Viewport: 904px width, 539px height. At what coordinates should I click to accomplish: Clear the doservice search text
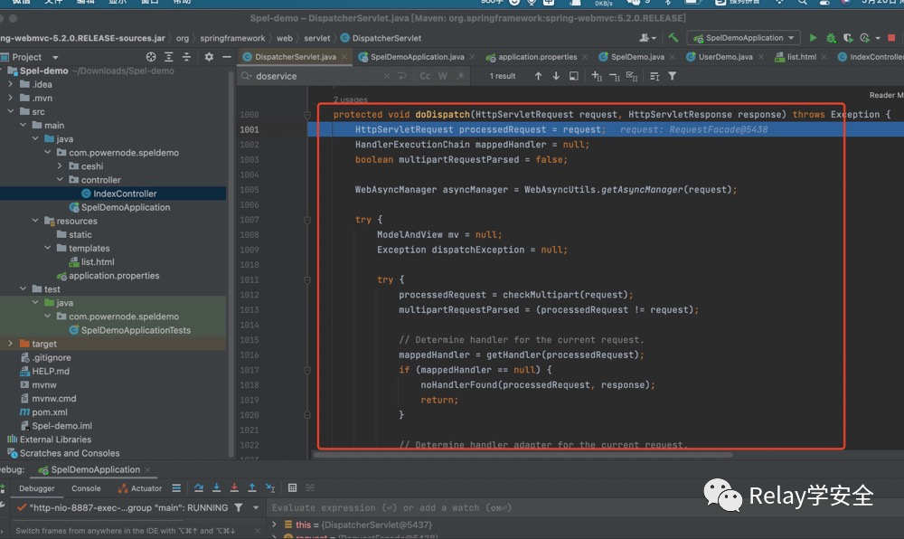pyautogui.click(x=386, y=76)
